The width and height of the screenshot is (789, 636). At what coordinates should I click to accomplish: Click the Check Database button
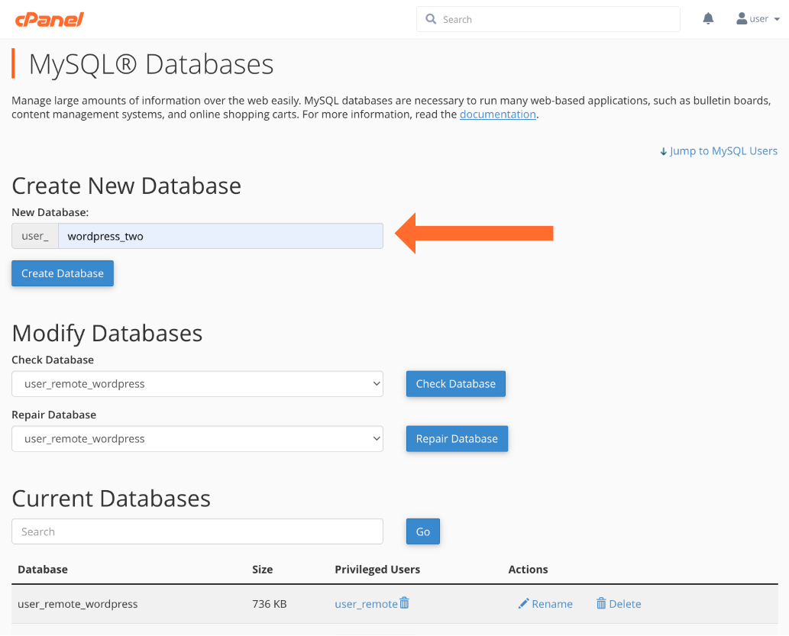(455, 384)
